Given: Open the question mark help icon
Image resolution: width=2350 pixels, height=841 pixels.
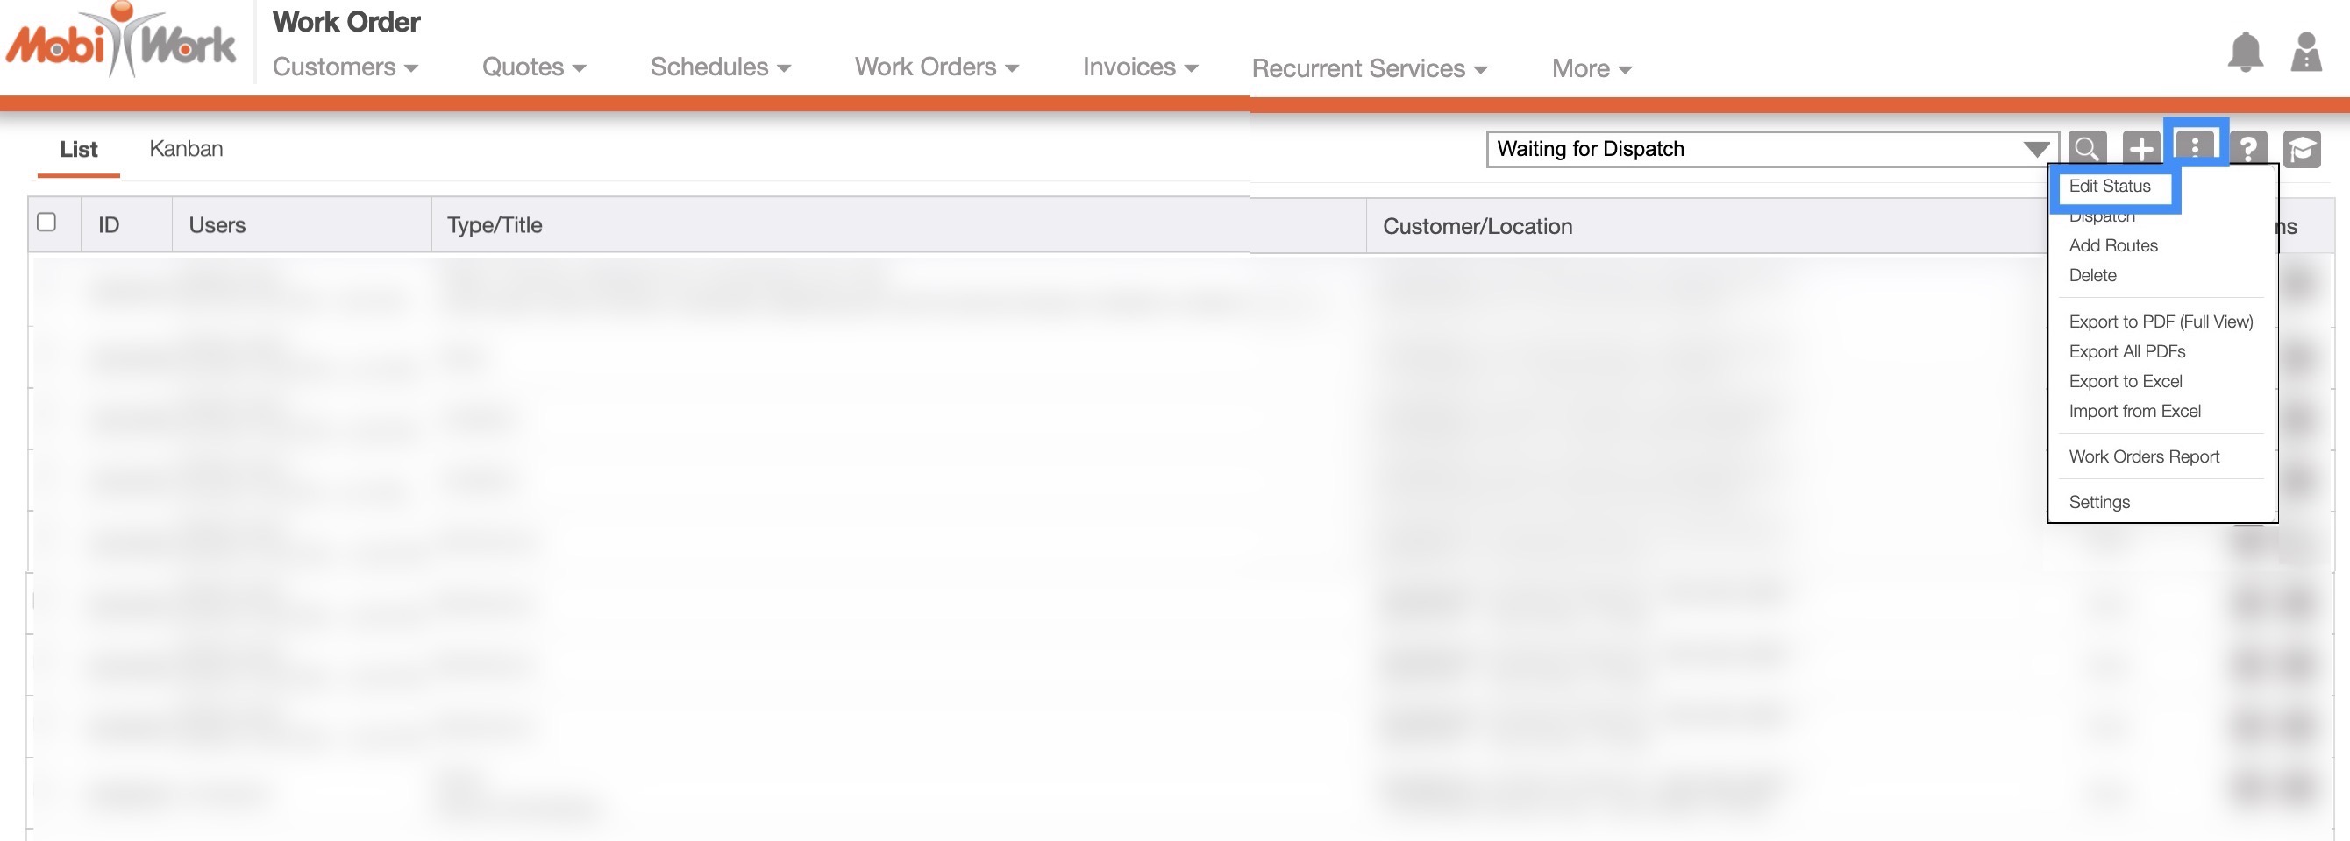Looking at the screenshot, I should [2247, 149].
